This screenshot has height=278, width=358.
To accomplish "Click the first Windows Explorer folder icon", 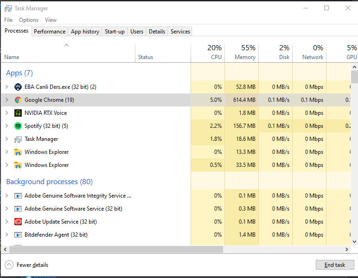I will (x=18, y=152).
